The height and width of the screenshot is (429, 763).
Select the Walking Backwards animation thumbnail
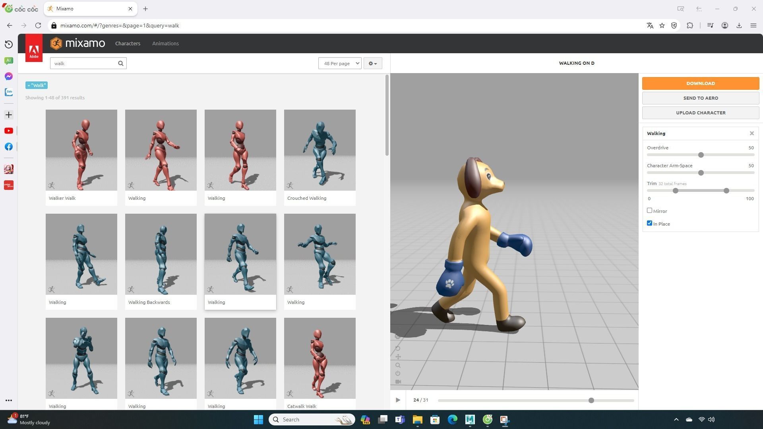pos(161,254)
